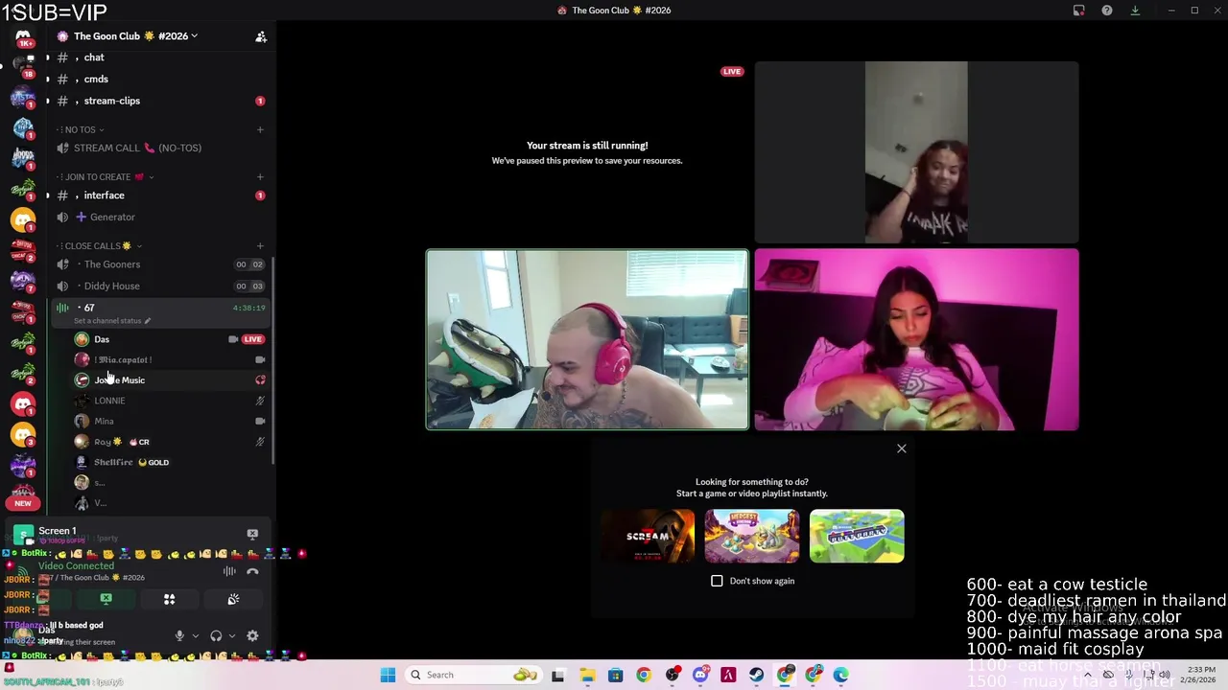Open the Discord help question mark icon

pos(1107,11)
